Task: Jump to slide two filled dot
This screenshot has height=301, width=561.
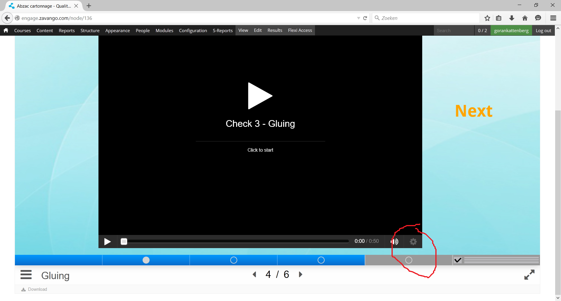Action: [146, 260]
